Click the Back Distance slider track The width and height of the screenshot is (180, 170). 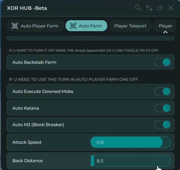(x=131, y=161)
